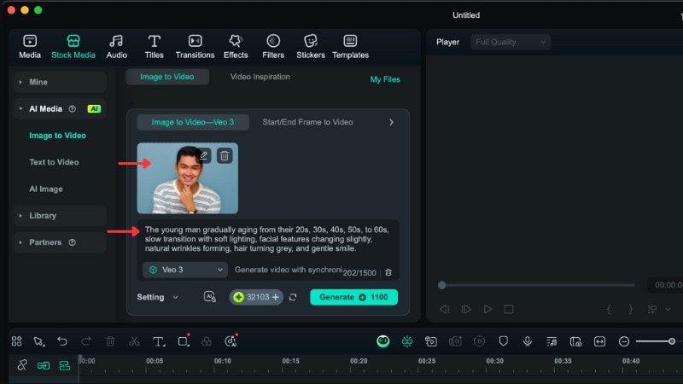Expand the Library section

click(x=60, y=216)
